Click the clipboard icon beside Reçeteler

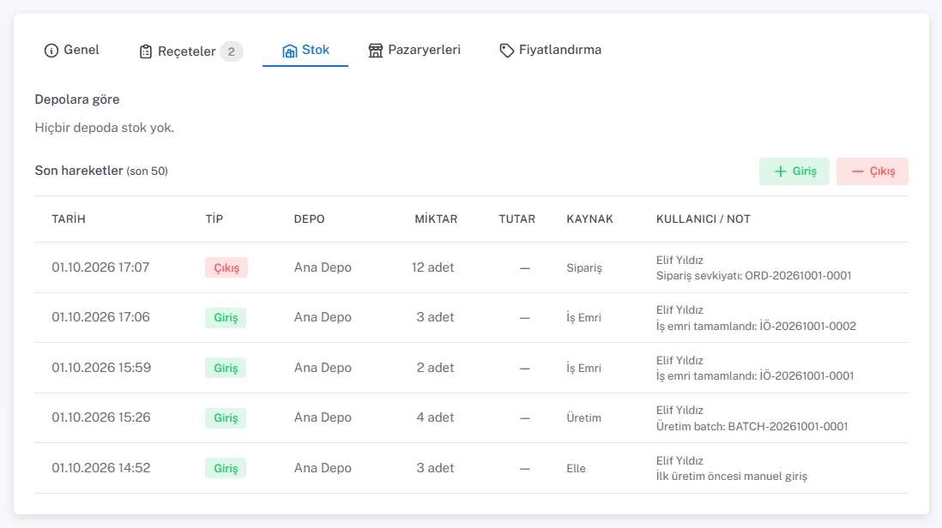click(145, 51)
